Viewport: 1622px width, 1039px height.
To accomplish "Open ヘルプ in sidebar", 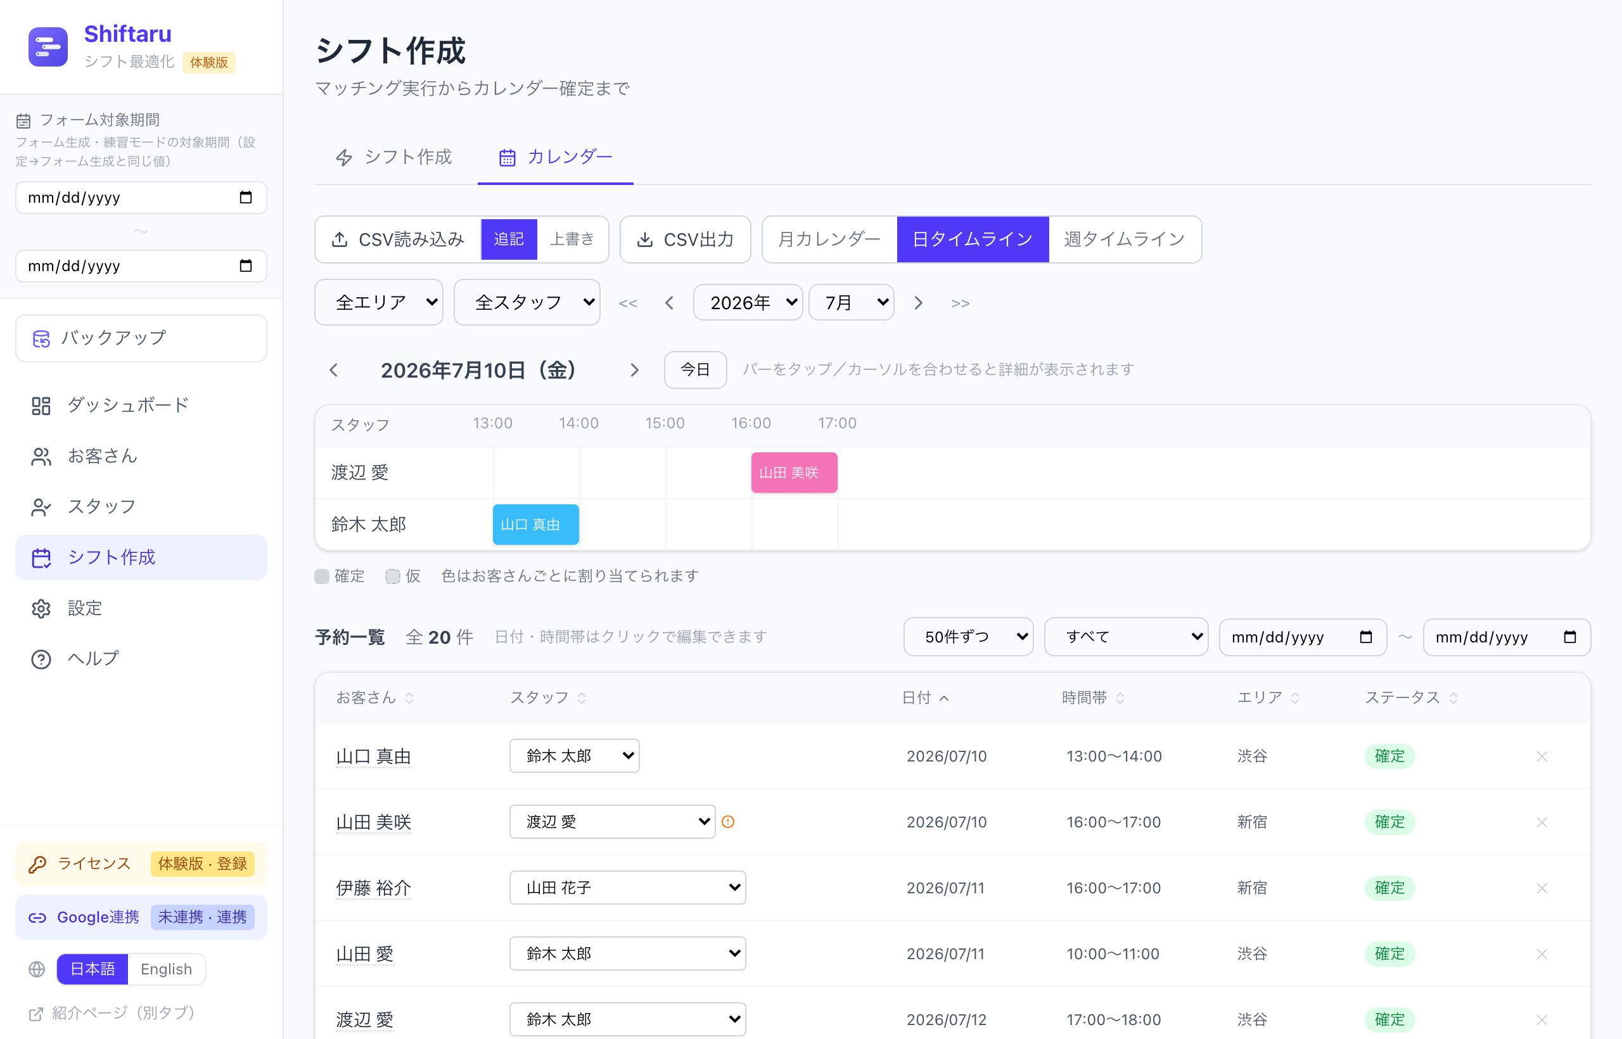I will [x=141, y=658].
